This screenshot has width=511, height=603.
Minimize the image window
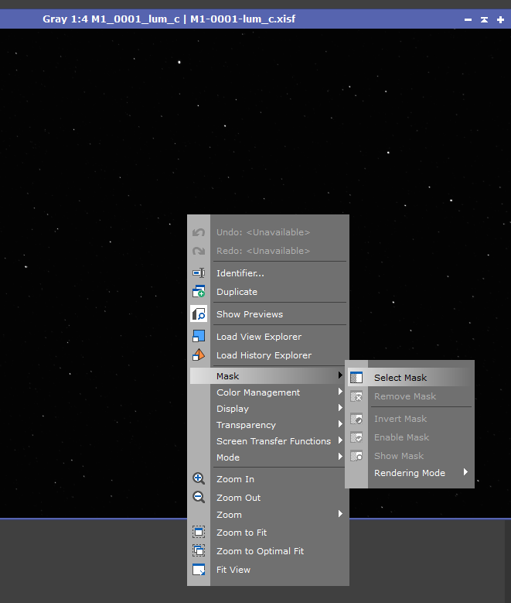[x=468, y=19]
